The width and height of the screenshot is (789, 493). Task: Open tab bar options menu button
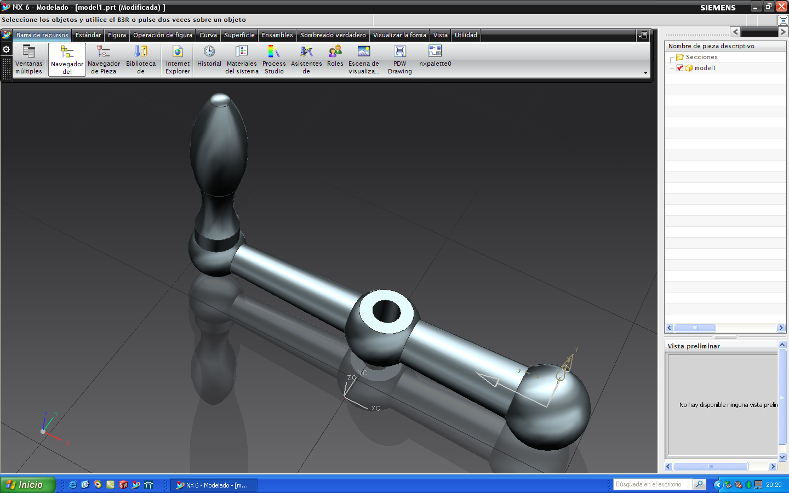click(x=643, y=35)
